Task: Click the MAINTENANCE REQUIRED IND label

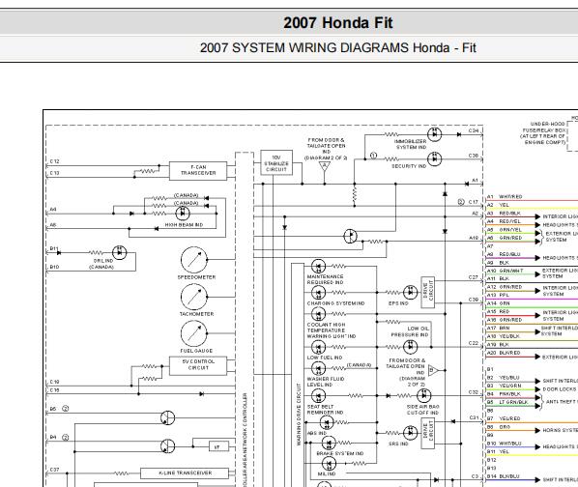Action: (x=325, y=279)
